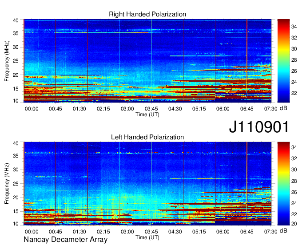The height and width of the screenshot is (245, 302).
Task: Click the "32" dB tick on the Right Handed colorbar
Action: point(294,38)
